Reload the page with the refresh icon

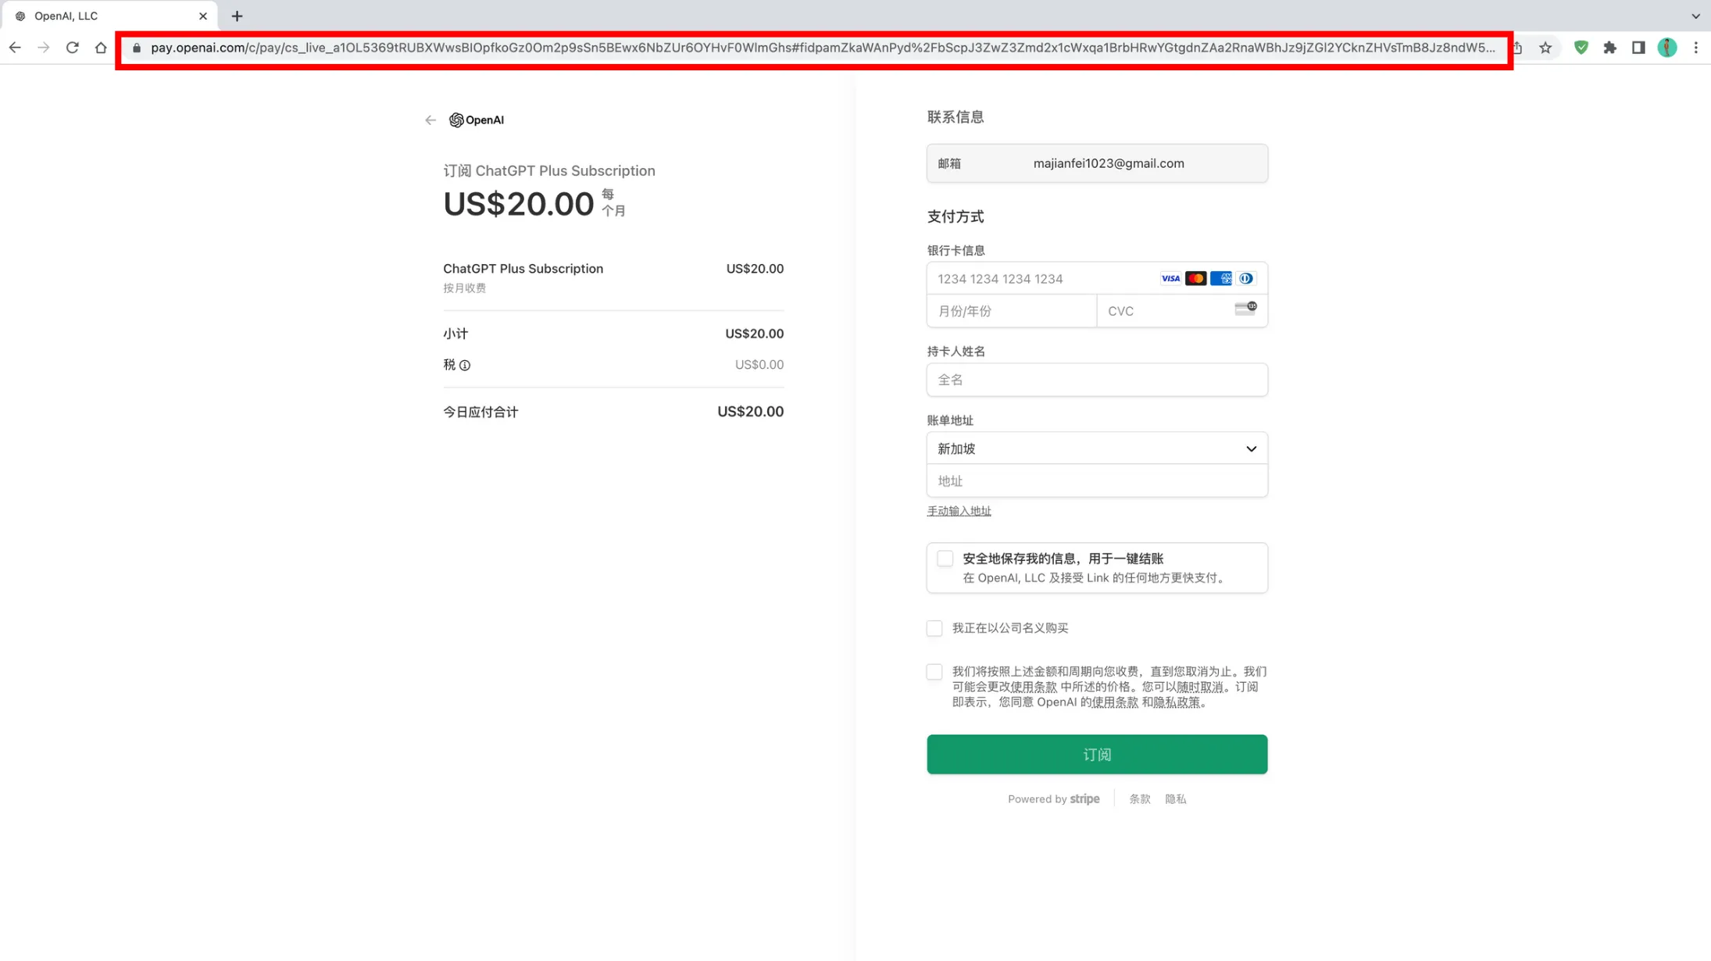coord(73,48)
